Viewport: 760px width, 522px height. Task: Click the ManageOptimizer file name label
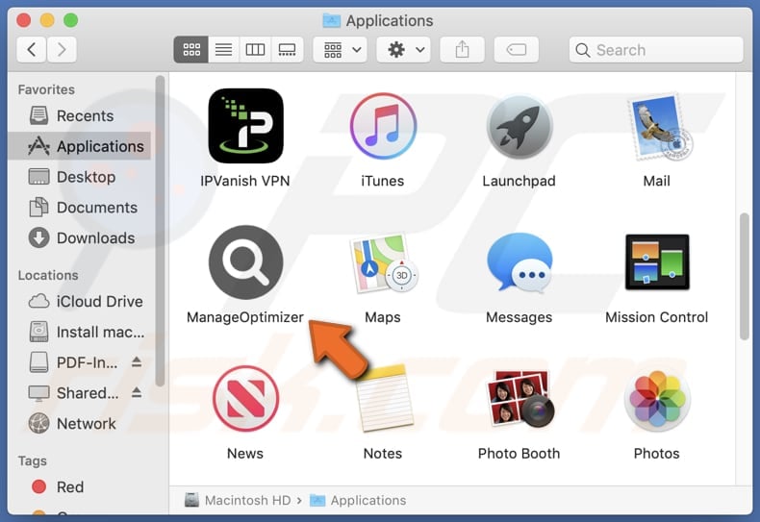(245, 317)
